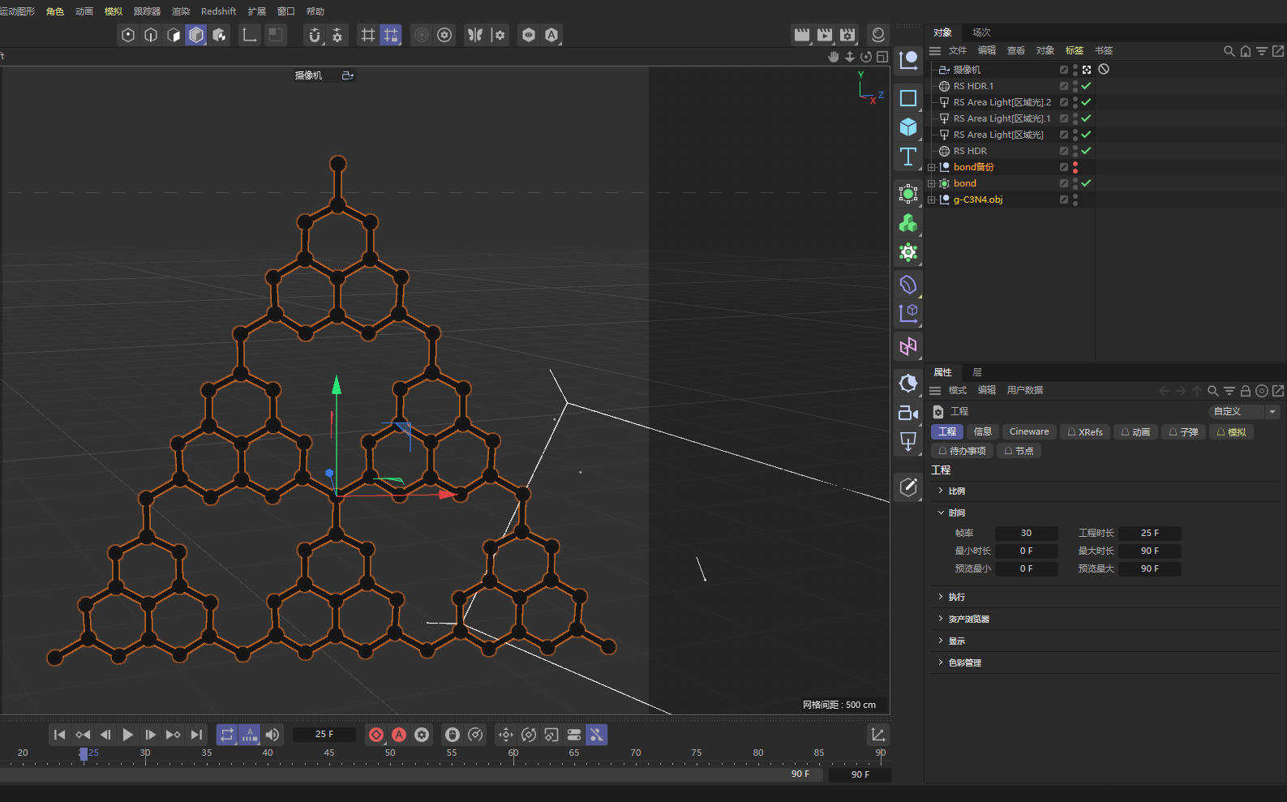Switch to the 层 tab in Attributes
This screenshot has width=1287, height=802.
977,372
